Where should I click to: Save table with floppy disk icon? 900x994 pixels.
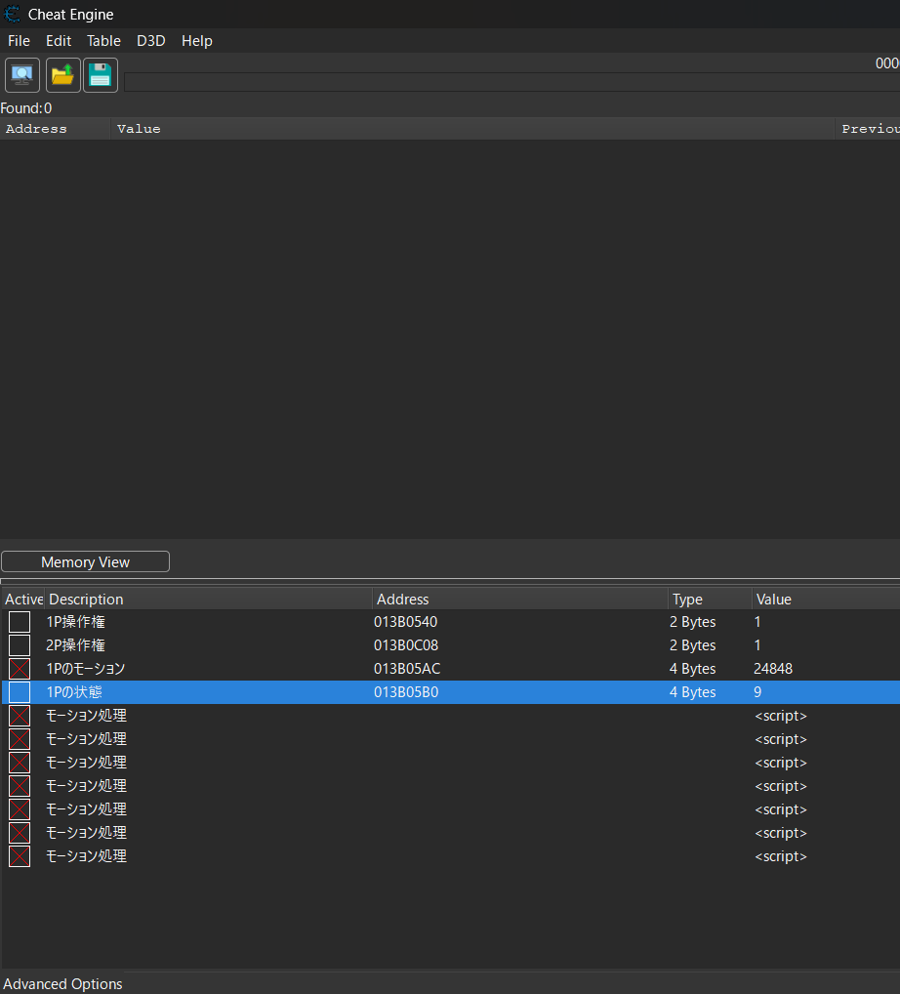101,75
